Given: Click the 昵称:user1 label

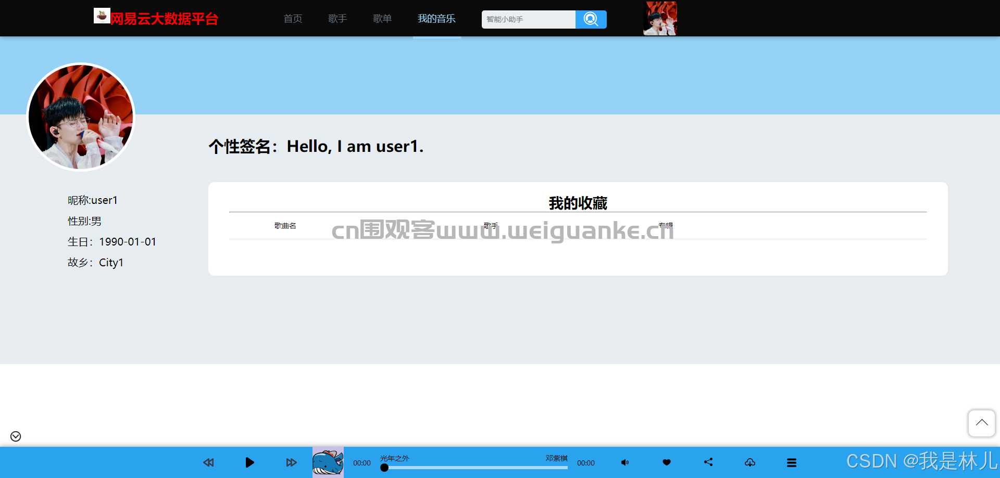Looking at the screenshot, I should (93, 200).
